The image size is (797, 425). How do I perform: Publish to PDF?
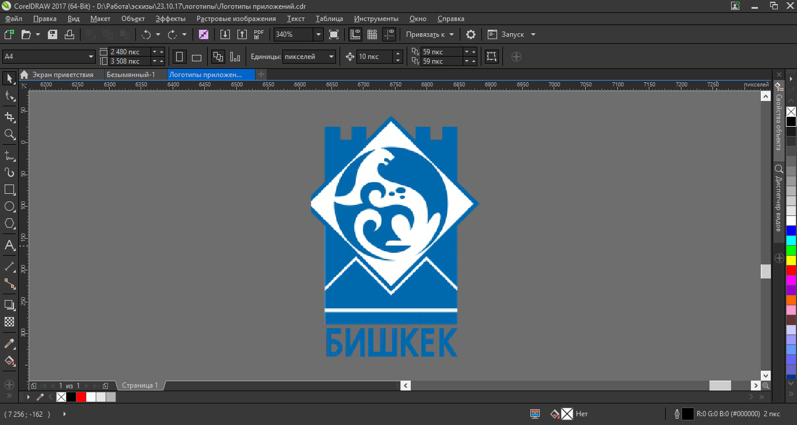coord(259,34)
